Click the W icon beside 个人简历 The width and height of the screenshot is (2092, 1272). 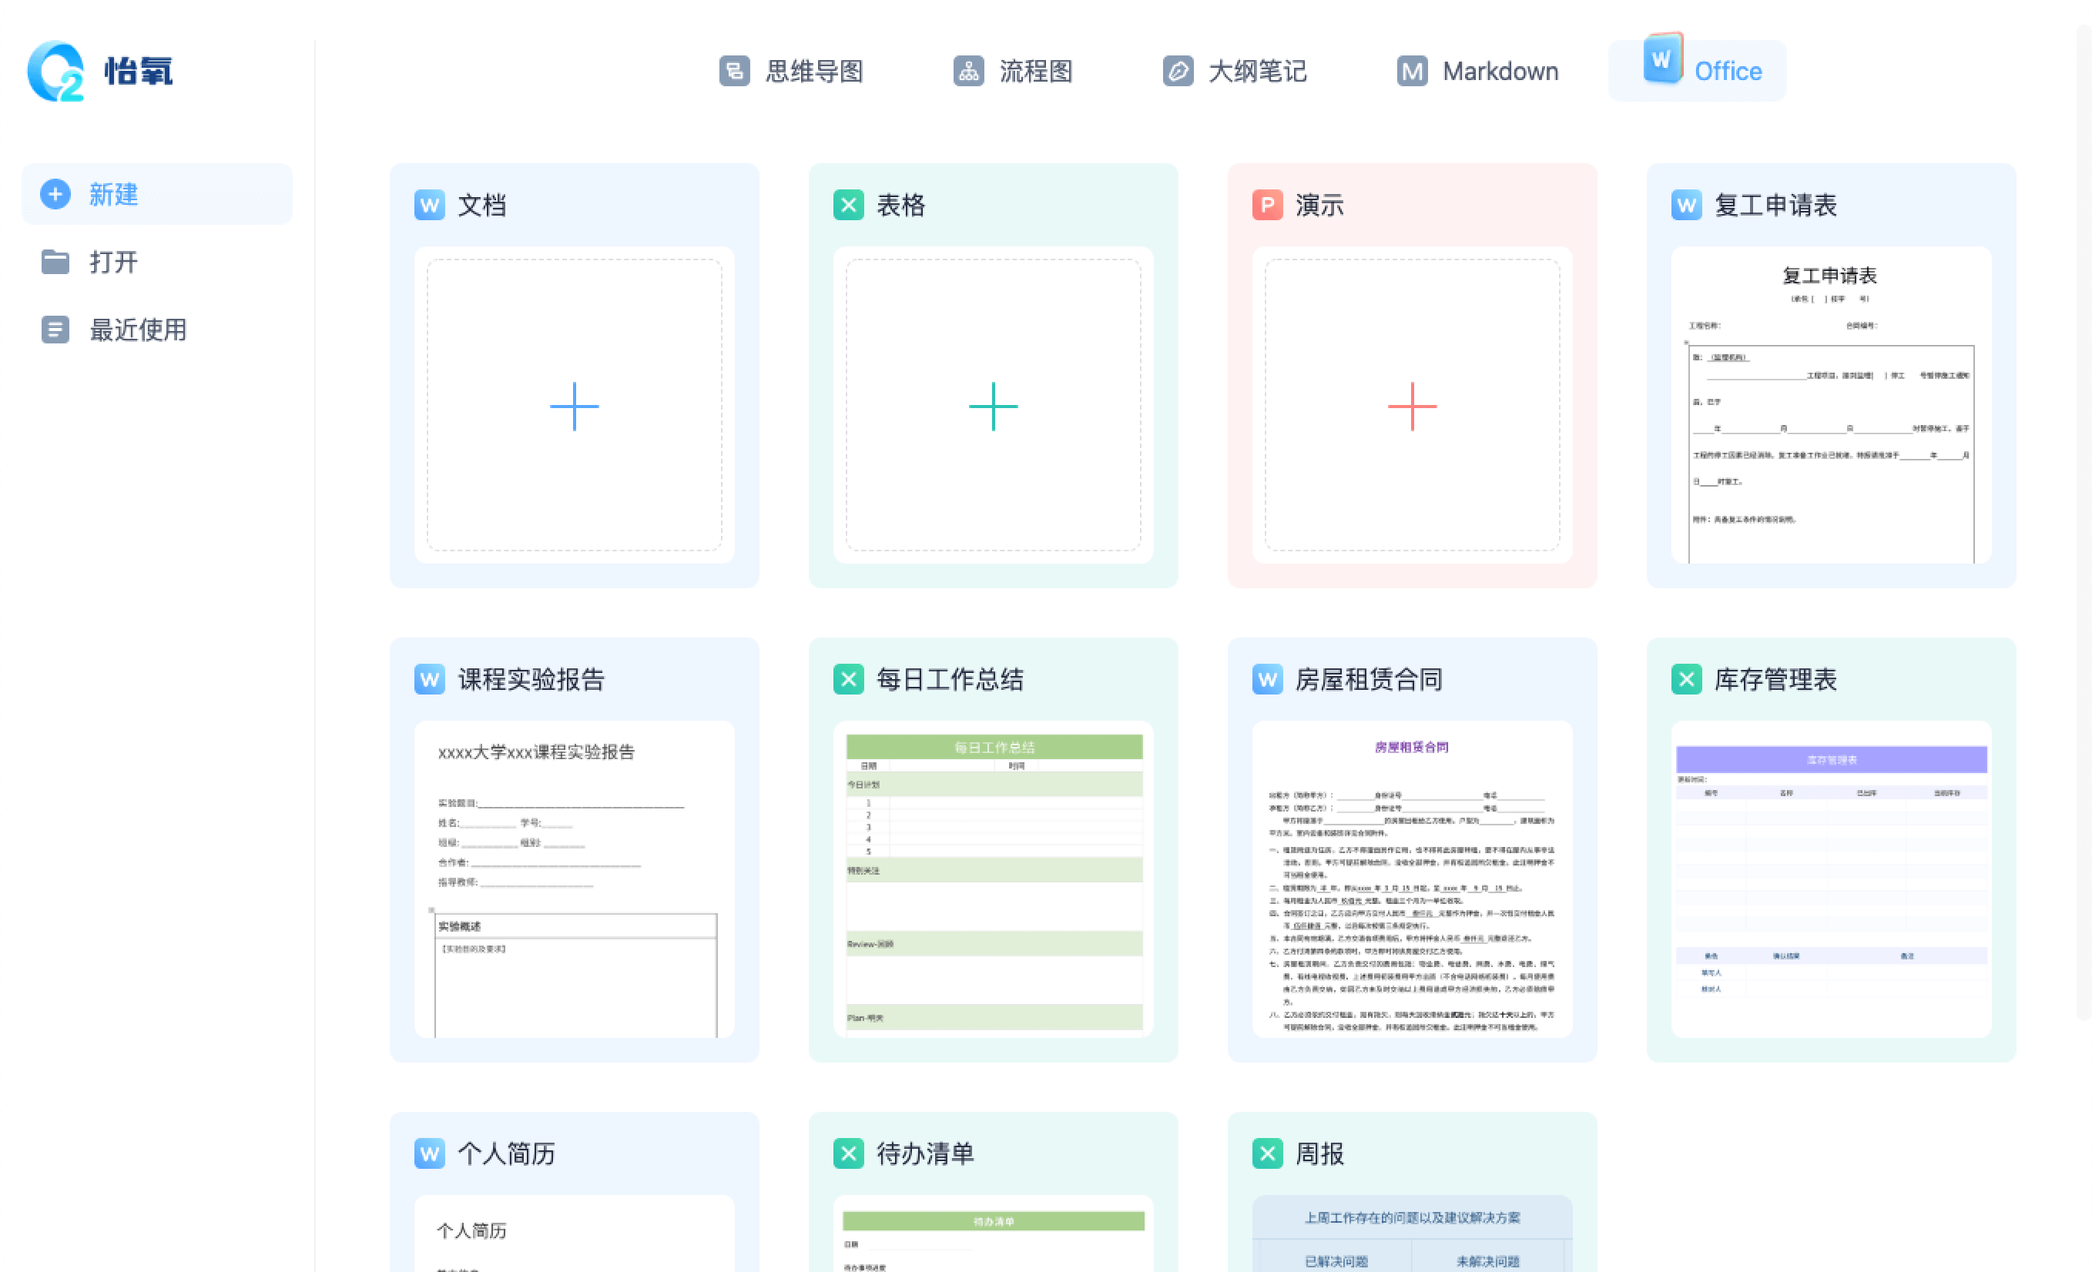(430, 1154)
